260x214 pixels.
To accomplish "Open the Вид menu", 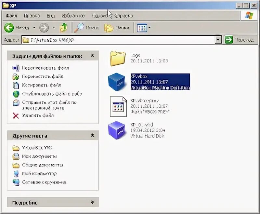I will point(51,16).
